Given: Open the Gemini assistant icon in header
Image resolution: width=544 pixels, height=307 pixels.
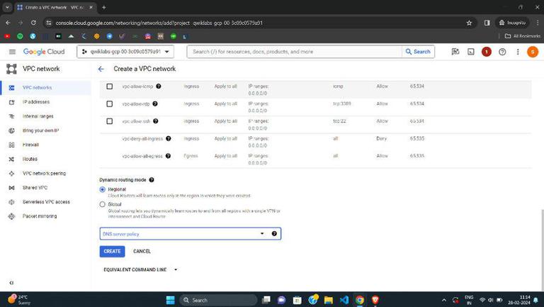Looking at the screenshot, I should pyautogui.click(x=455, y=52).
